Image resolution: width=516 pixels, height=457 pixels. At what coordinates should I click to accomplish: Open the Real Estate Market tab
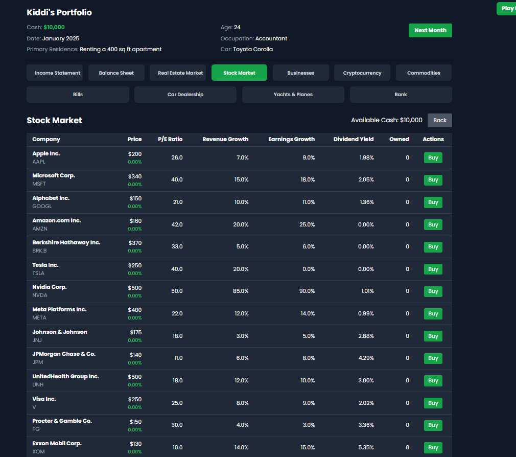pos(178,73)
